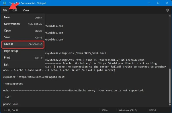The width and height of the screenshot is (172, 113).
Task: Click the UTF-8 encoding status entry
Action: click(x=153, y=110)
